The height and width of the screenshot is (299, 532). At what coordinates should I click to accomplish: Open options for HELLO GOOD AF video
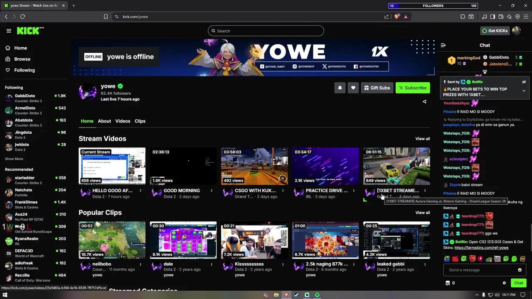click(140, 191)
